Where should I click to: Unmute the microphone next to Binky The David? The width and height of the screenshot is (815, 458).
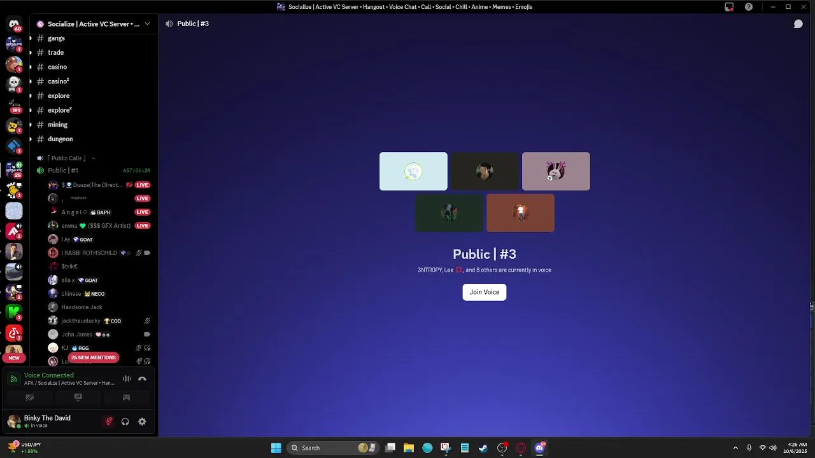point(109,421)
